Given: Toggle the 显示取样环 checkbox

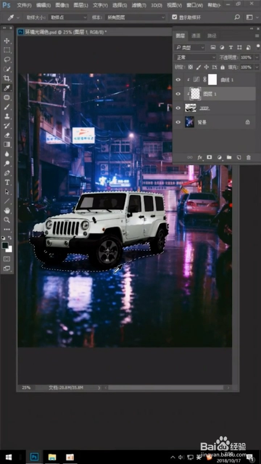Looking at the screenshot, I should pos(174,17).
